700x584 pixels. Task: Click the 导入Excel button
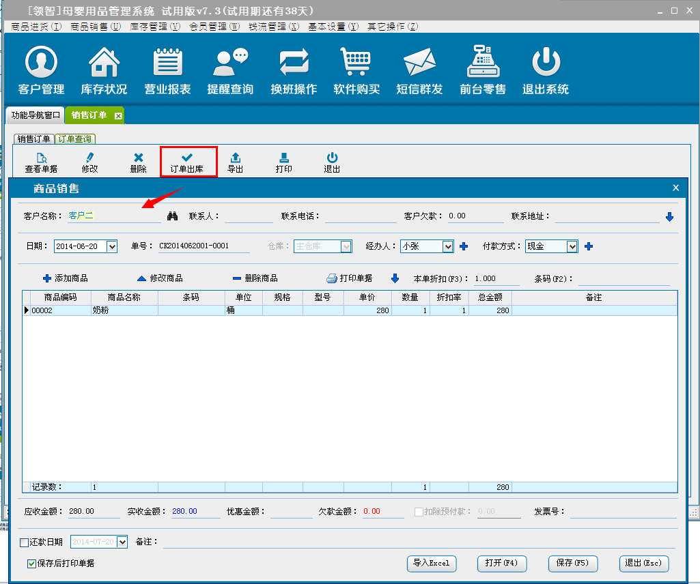pos(432,564)
